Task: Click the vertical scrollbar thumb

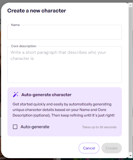Action: [130, 79]
